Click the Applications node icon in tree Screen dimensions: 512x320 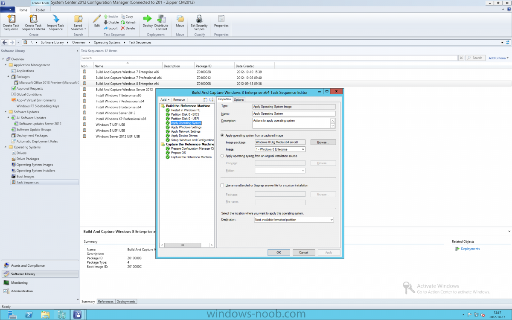[14, 71]
